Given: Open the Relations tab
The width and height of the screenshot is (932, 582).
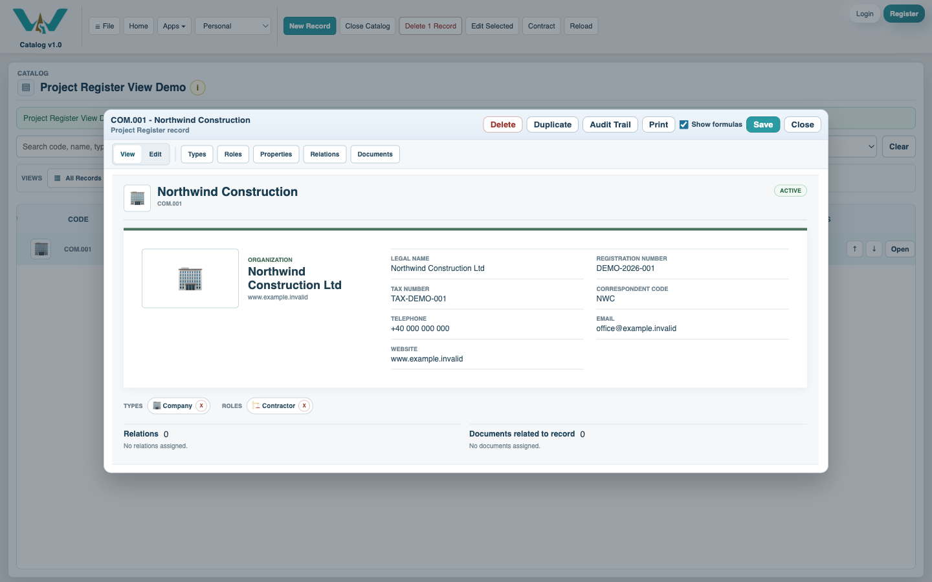Looking at the screenshot, I should [x=324, y=154].
